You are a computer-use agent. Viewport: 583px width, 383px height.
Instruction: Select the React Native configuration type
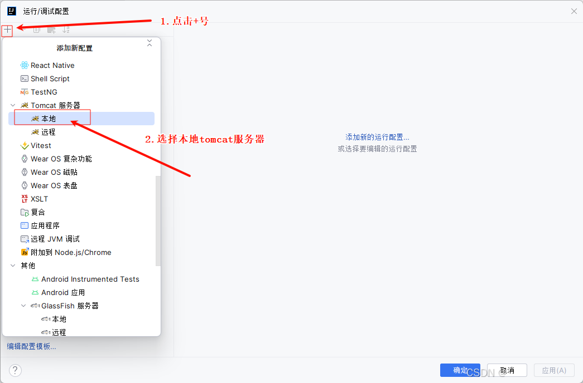[51, 65]
